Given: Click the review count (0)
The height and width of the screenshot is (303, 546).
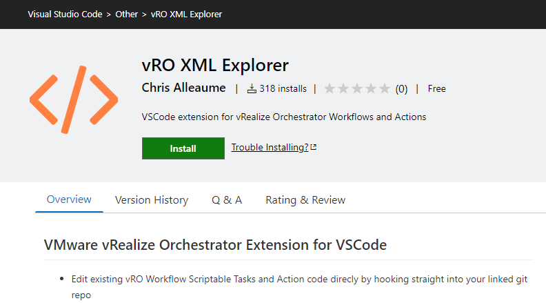Looking at the screenshot, I should point(401,88).
